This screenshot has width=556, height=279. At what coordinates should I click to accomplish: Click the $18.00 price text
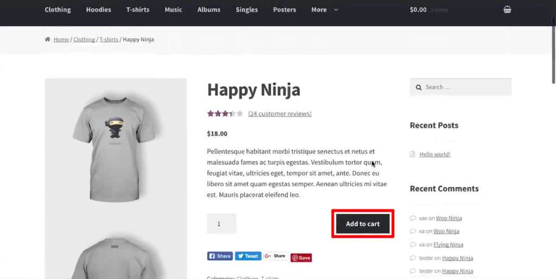[x=217, y=134]
